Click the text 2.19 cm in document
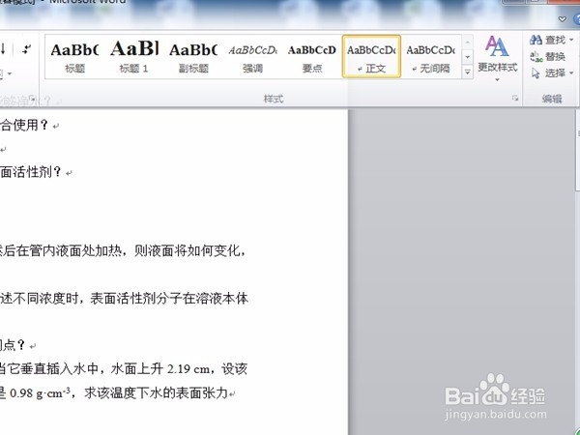 tap(188, 369)
